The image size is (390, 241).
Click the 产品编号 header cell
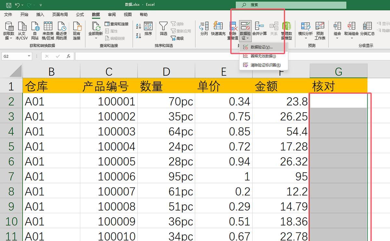(109, 86)
